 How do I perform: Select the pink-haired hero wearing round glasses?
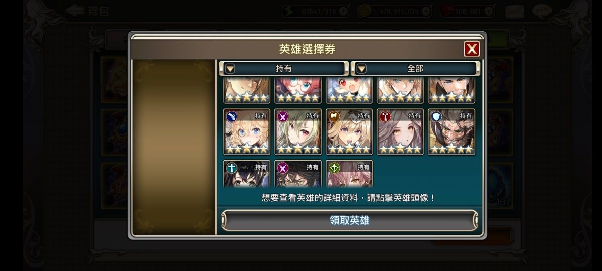coord(298,90)
